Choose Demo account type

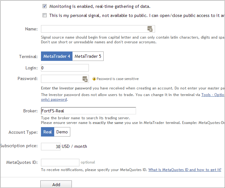point(62,132)
